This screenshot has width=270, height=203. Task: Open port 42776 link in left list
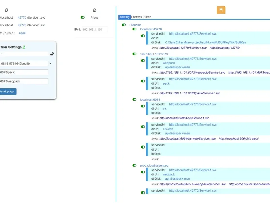(22, 25)
